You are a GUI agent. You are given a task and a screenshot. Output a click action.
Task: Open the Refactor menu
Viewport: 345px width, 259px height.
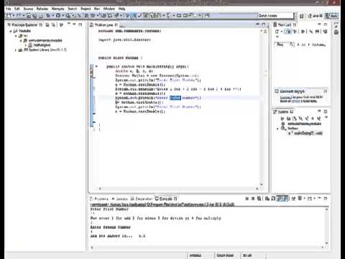tap(42, 9)
